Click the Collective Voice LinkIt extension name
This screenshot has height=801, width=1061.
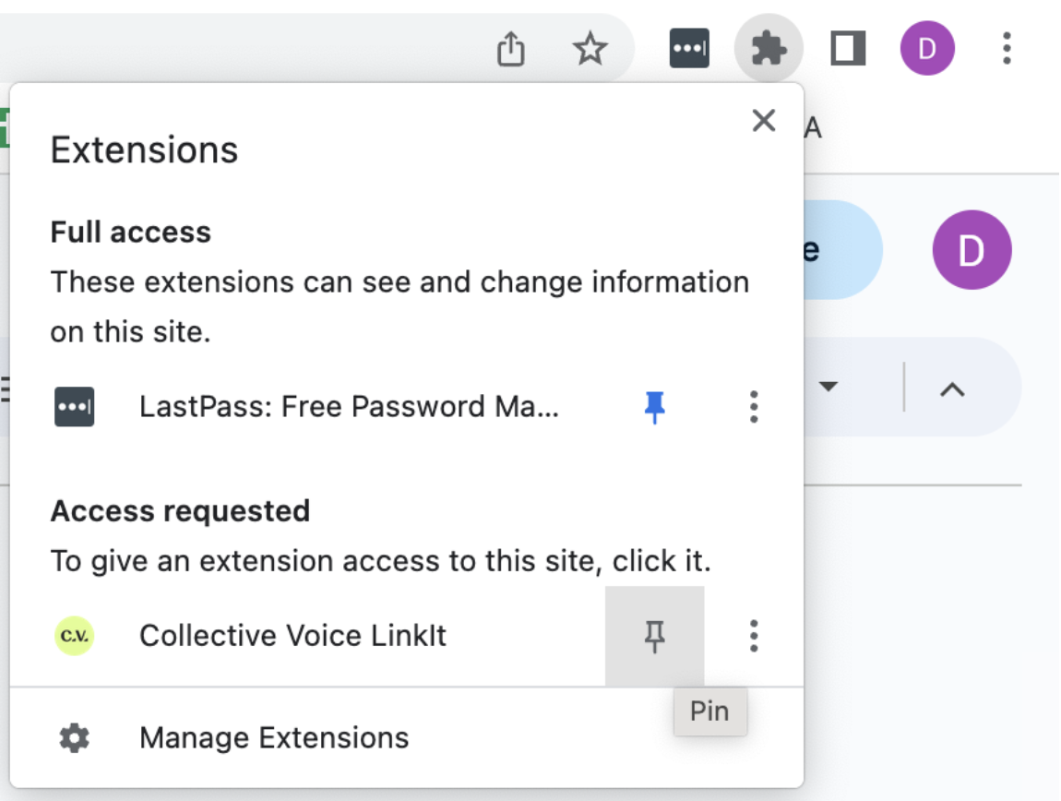coord(292,636)
